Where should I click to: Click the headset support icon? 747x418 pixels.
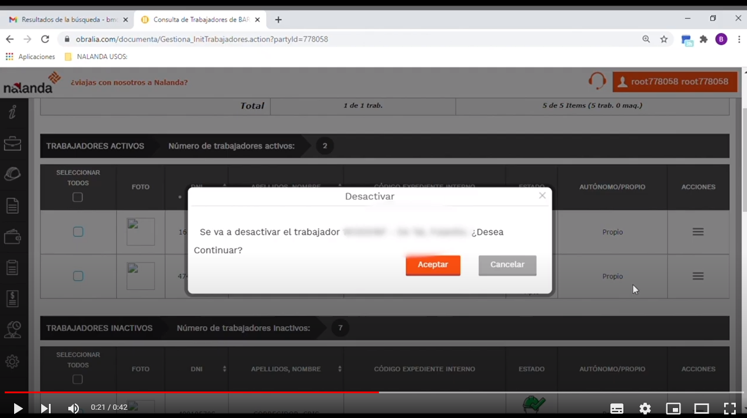click(x=597, y=81)
